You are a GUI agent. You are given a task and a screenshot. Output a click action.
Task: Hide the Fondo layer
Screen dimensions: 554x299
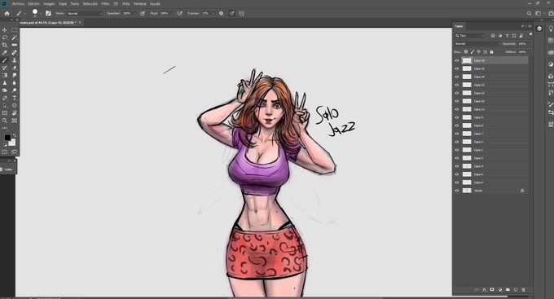(456, 191)
